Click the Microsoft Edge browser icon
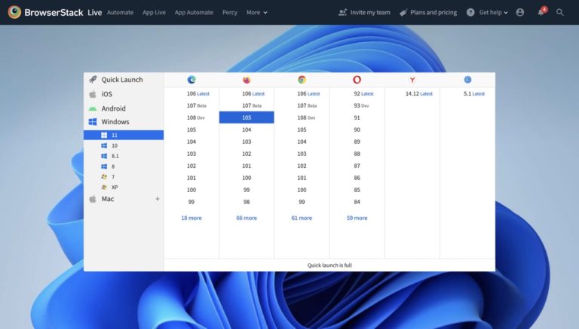Screen dimensions: 579x329 pos(191,80)
